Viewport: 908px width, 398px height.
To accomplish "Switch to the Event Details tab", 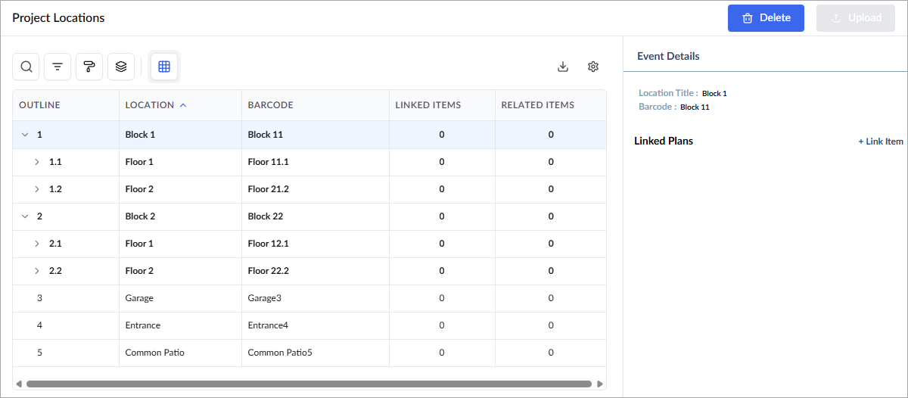I will click(x=668, y=56).
